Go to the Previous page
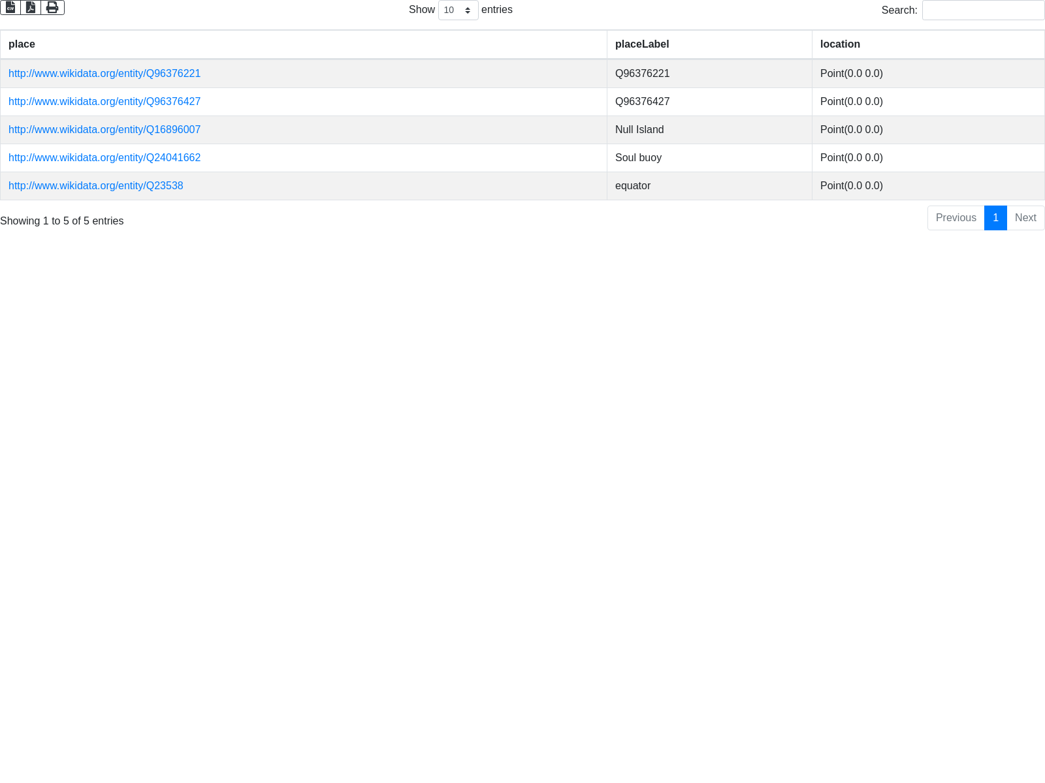 [956, 218]
